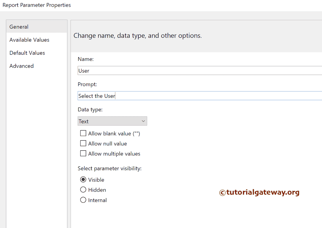The width and height of the screenshot is (322, 228).
Task: Click the Data type: label
Action: coord(90,109)
